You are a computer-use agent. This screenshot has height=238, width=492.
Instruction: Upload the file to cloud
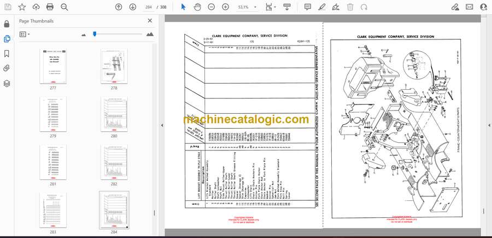pyautogui.click(x=36, y=7)
